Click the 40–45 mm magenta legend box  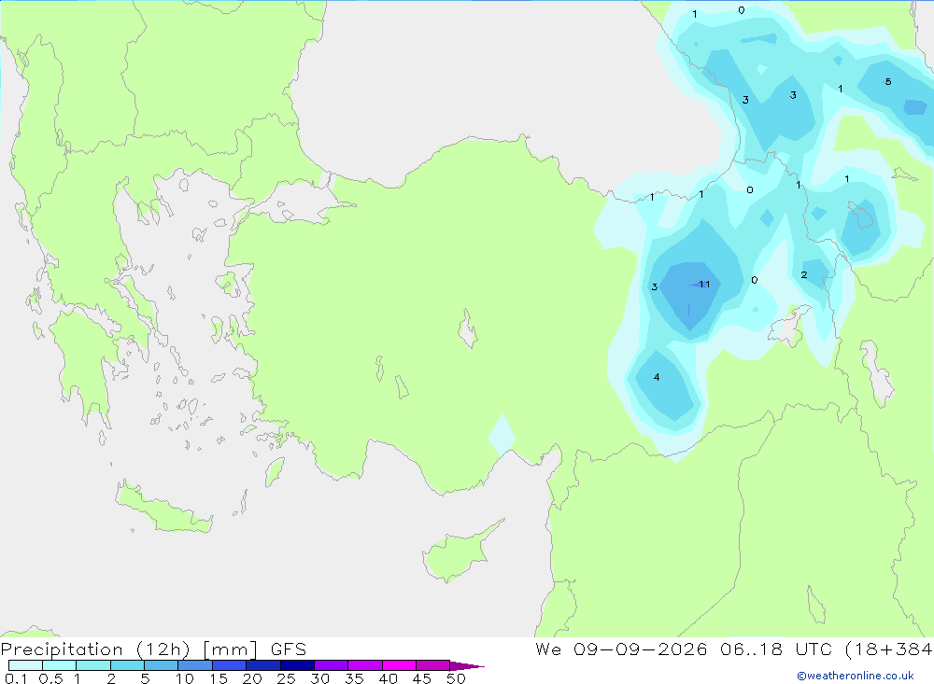pos(399,665)
